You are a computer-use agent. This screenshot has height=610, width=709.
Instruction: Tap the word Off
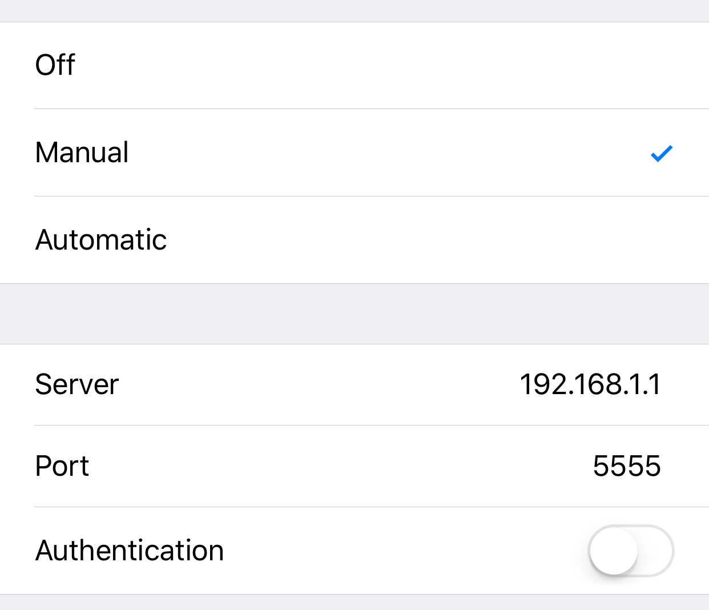coord(55,65)
